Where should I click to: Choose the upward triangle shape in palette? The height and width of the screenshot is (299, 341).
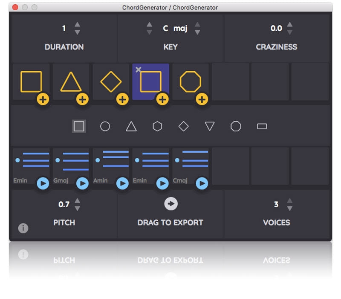pos(131,126)
